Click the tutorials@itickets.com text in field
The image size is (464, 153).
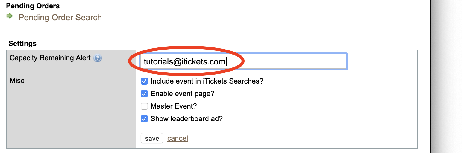click(184, 62)
